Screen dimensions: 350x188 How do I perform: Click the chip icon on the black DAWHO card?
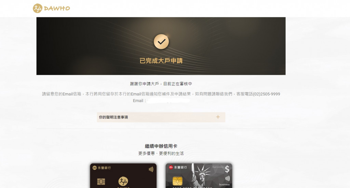(101, 182)
